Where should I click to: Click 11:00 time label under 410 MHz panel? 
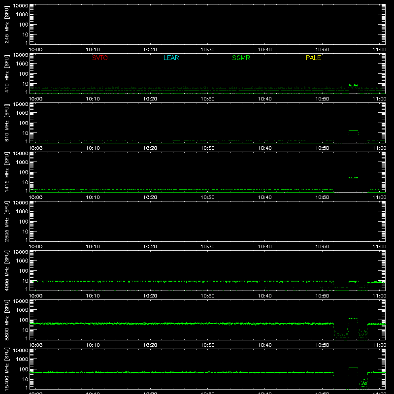(379, 99)
